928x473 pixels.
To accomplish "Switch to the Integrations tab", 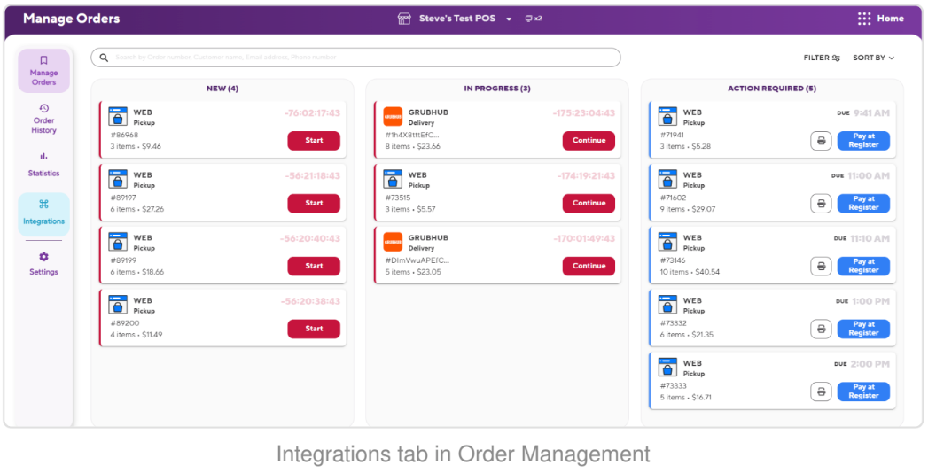I will click(x=43, y=213).
